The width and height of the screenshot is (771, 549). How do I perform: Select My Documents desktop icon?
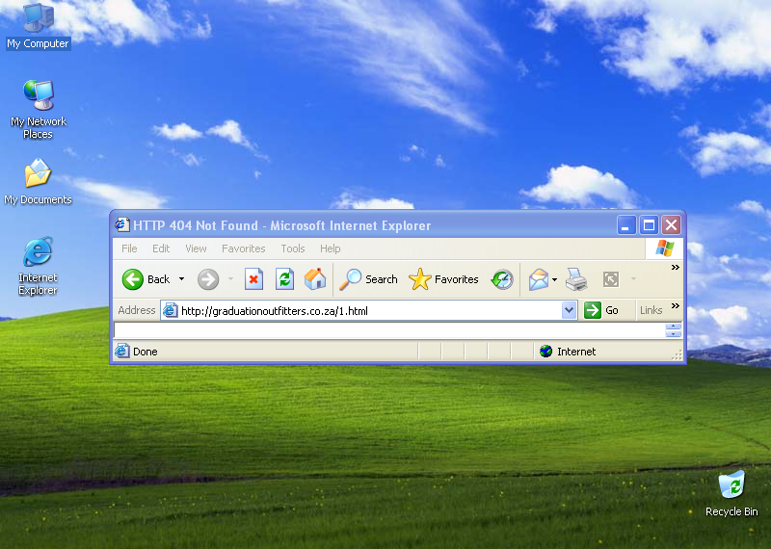pyautogui.click(x=39, y=181)
